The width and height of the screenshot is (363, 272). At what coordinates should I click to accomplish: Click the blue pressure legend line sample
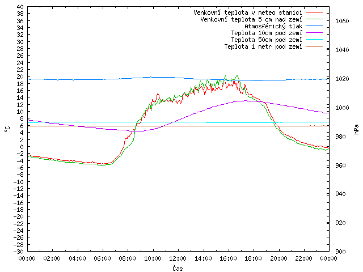click(x=314, y=26)
